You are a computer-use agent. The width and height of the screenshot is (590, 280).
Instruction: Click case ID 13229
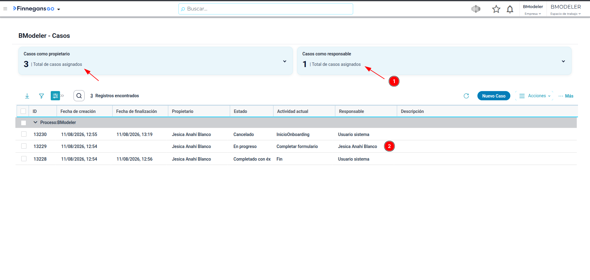[40, 146]
